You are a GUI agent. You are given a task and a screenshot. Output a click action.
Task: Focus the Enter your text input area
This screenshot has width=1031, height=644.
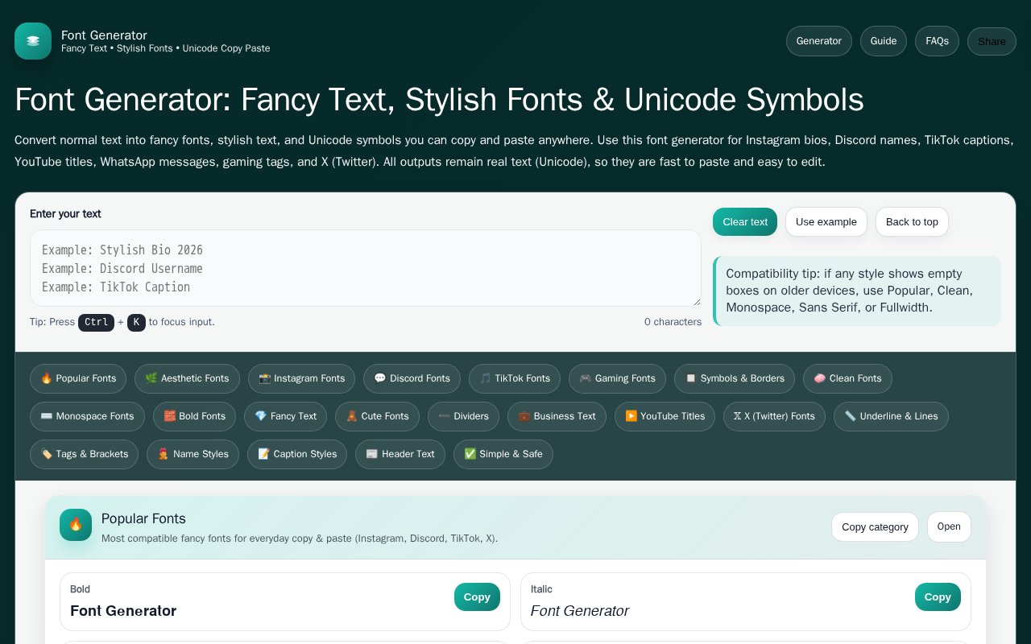point(365,268)
